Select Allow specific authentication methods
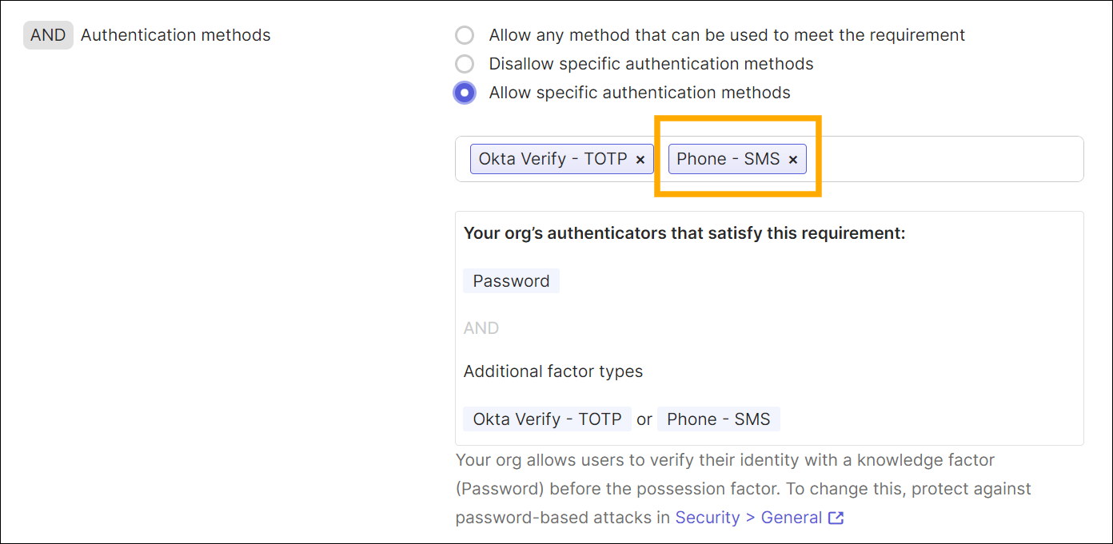1113x544 pixels. [x=465, y=92]
